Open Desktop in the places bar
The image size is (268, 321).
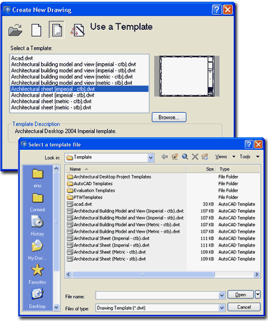pyautogui.click(x=37, y=298)
